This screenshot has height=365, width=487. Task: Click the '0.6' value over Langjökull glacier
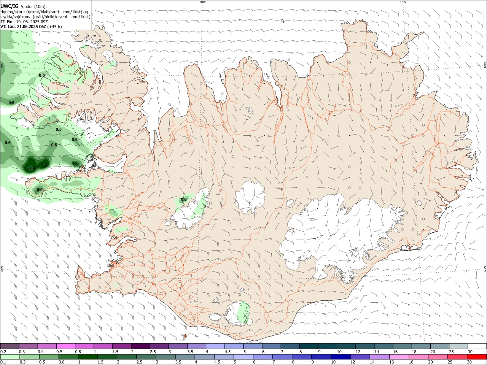[x=184, y=199]
